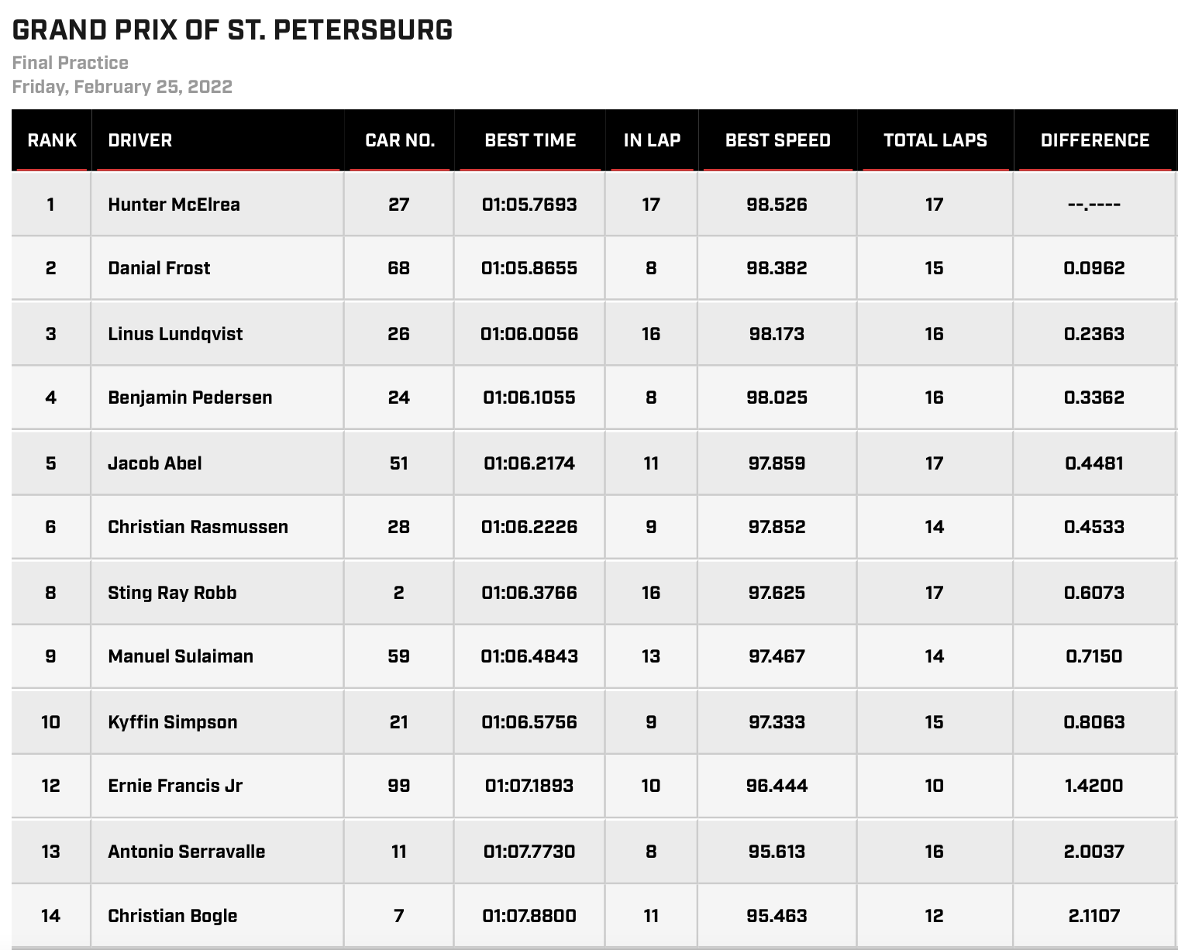The width and height of the screenshot is (1178, 950).
Task: Click Manuel Sulaiman's best time 01:06.4843
Action: tap(529, 656)
